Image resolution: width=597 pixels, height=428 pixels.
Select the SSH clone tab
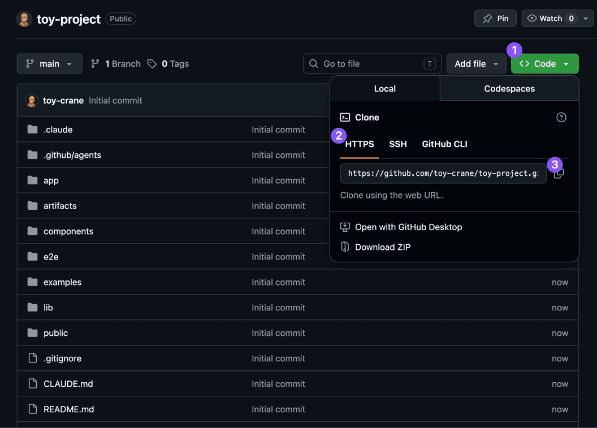398,144
